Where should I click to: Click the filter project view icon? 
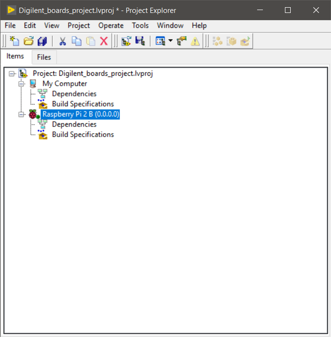[160, 41]
